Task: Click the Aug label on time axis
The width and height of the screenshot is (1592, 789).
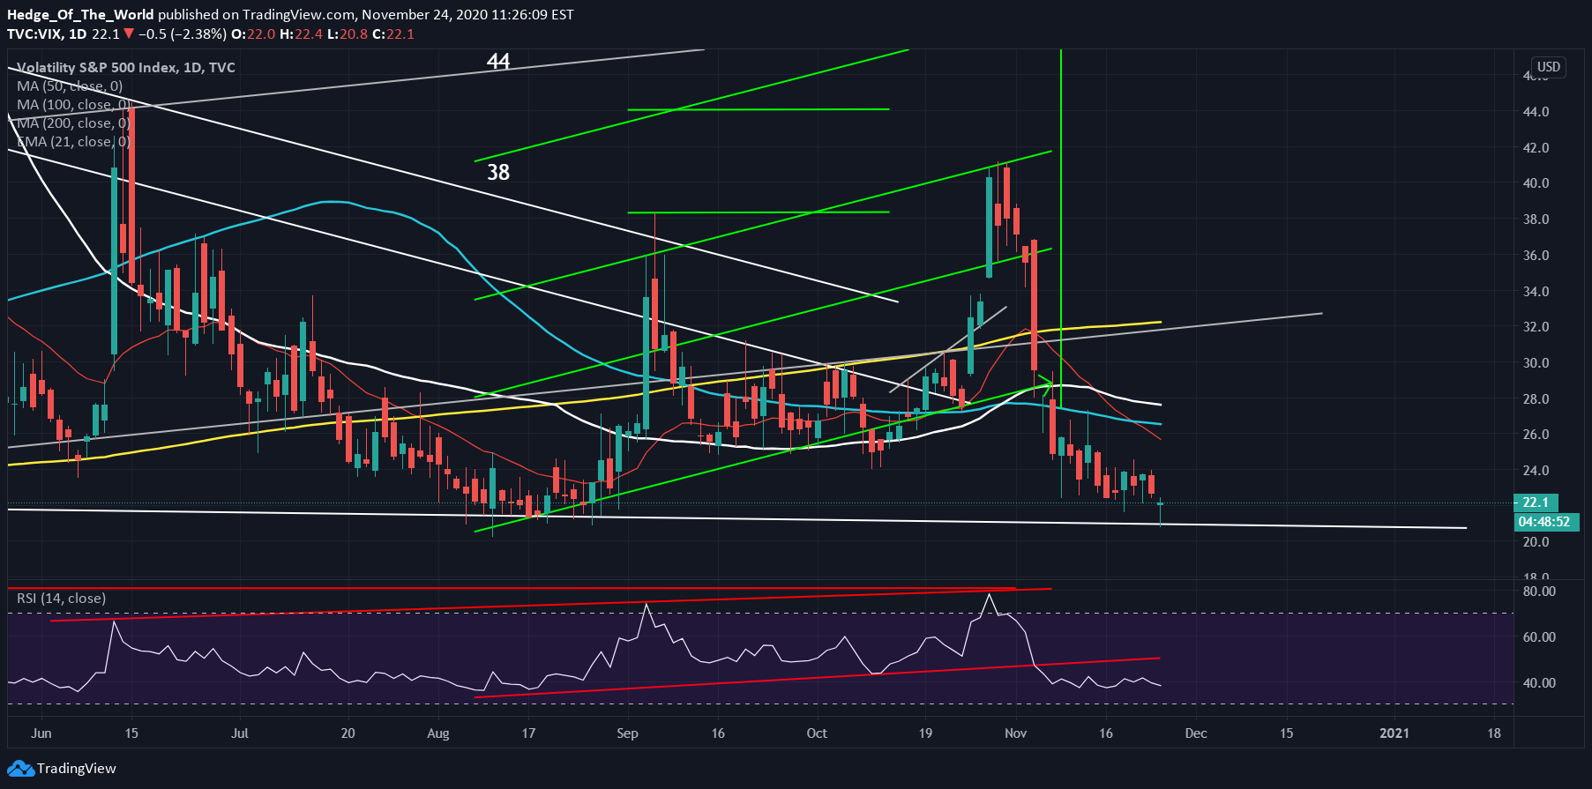Action: 438,733
